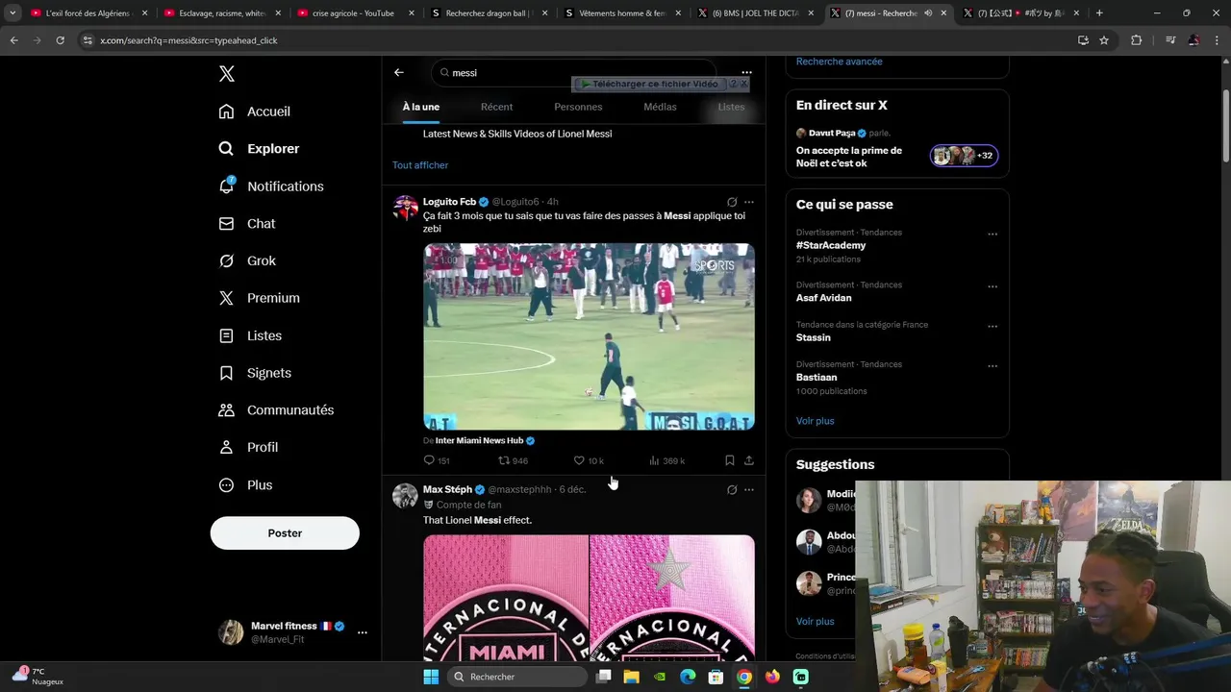Click back arrow next to search box
Image resolution: width=1231 pixels, height=692 pixels.
pyautogui.click(x=399, y=72)
